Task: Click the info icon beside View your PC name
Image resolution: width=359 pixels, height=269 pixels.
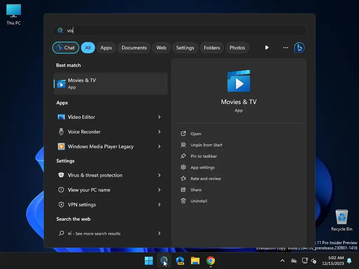Action: [61, 190]
